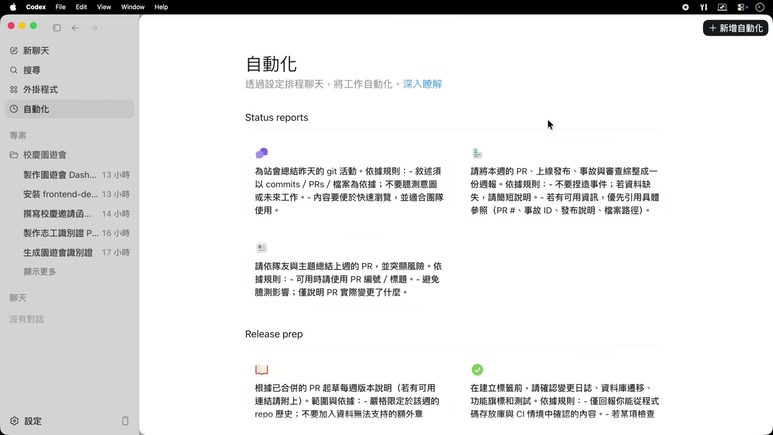
Task: Open 外掛程式 plugins page
Action: point(69,89)
